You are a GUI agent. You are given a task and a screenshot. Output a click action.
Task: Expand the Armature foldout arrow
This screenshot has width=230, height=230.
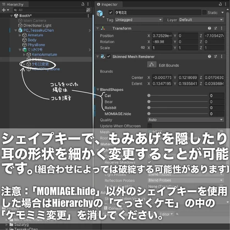coord(20,35)
